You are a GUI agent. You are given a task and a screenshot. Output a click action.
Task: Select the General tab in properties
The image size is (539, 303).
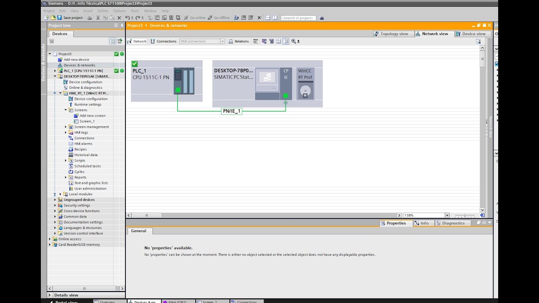[x=139, y=231]
